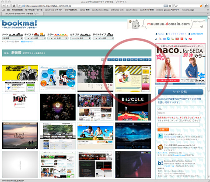This screenshot has height=182, width=210.
Task: Click the Greasemonkey インストール link
Action: (x=163, y=153)
